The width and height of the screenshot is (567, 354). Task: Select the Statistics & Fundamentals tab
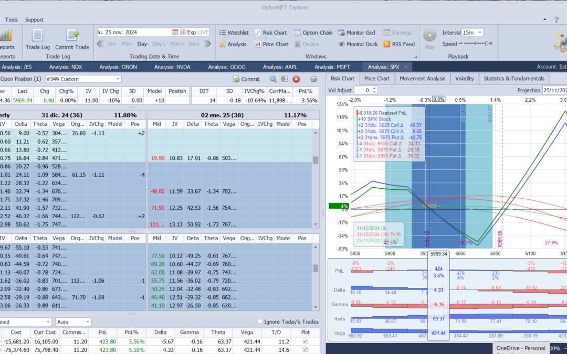click(514, 78)
